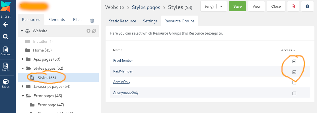Expand the Ajax pages folder
This screenshot has height=113, width=317.
(23, 59)
